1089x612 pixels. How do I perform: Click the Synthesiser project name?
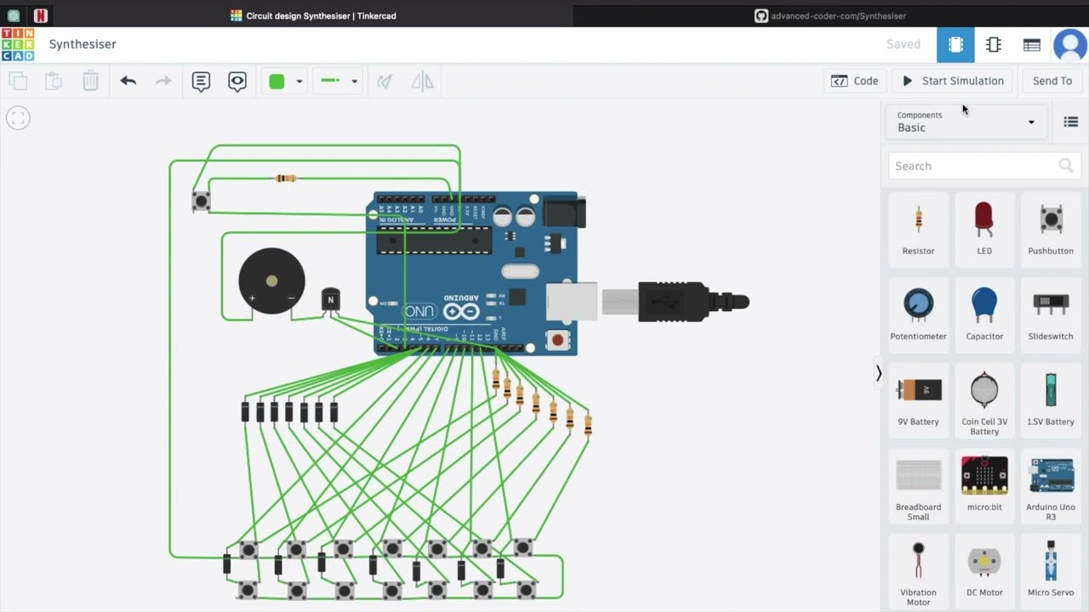83,44
